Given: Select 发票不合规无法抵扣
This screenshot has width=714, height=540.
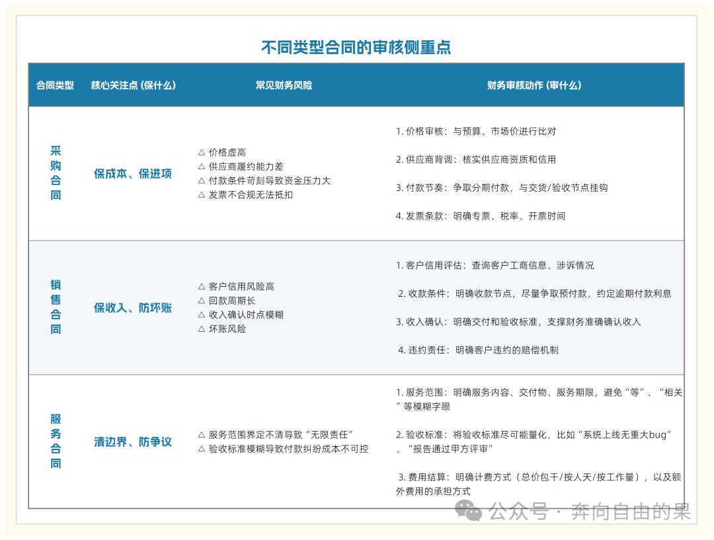Looking at the screenshot, I should click(245, 195).
